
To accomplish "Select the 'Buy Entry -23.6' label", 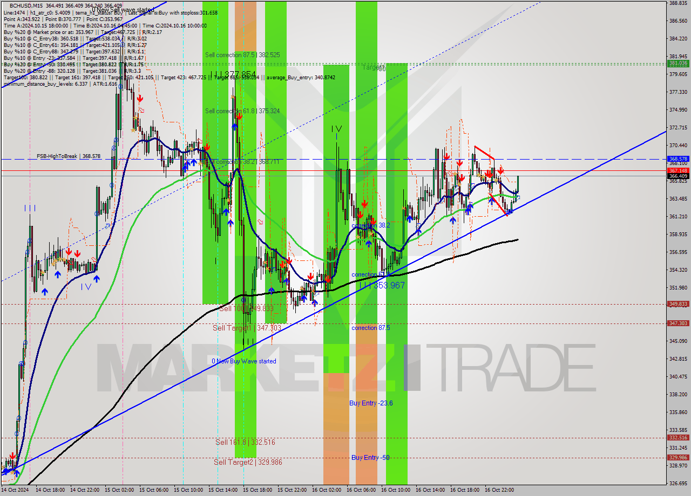I will pyautogui.click(x=371, y=403).
